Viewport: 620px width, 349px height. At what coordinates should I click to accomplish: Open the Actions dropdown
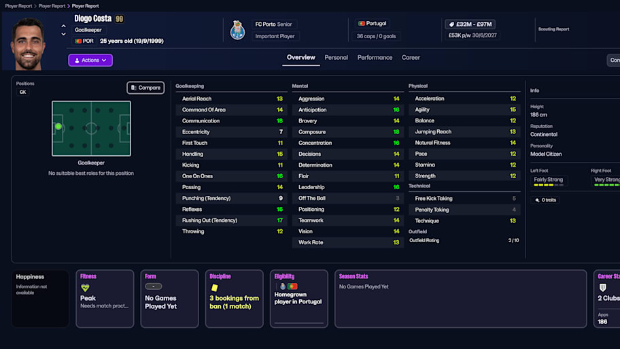point(90,60)
